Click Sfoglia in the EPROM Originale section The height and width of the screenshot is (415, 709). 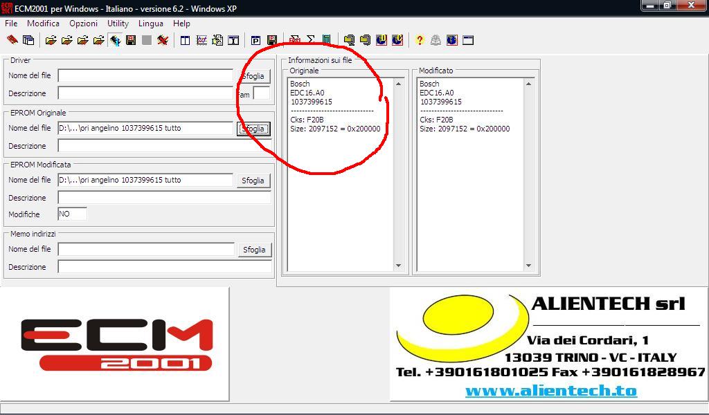(x=253, y=129)
